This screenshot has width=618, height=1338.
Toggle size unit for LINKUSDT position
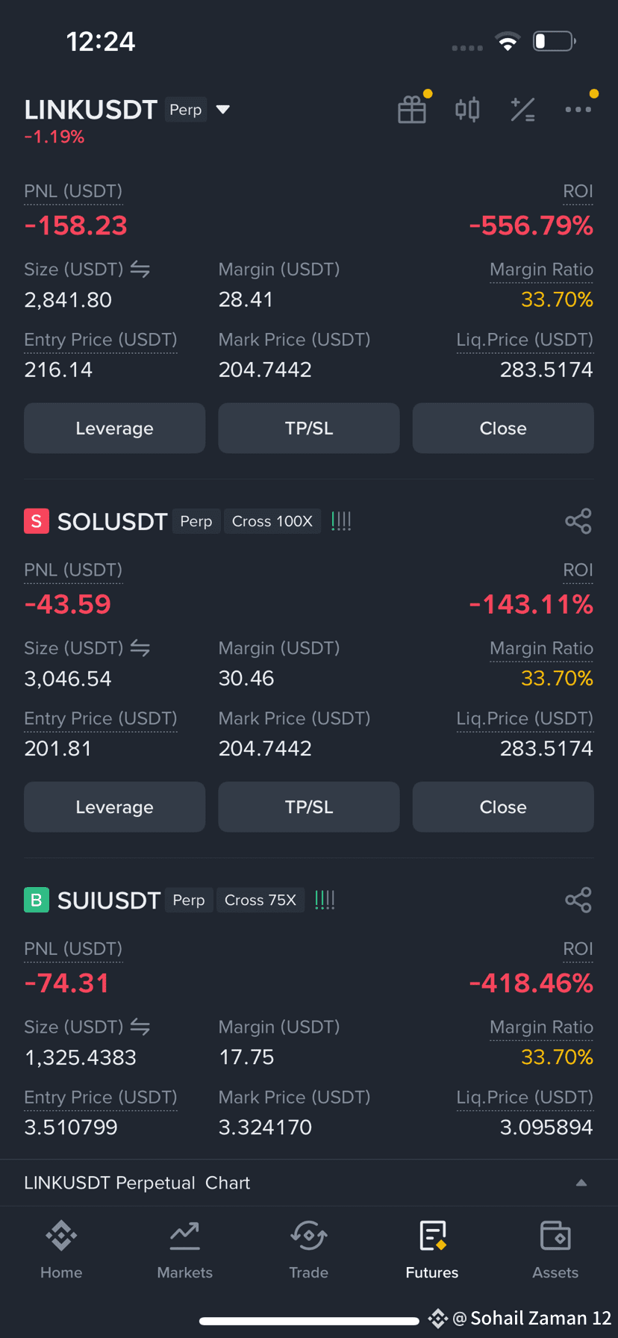tap(140, 270)
